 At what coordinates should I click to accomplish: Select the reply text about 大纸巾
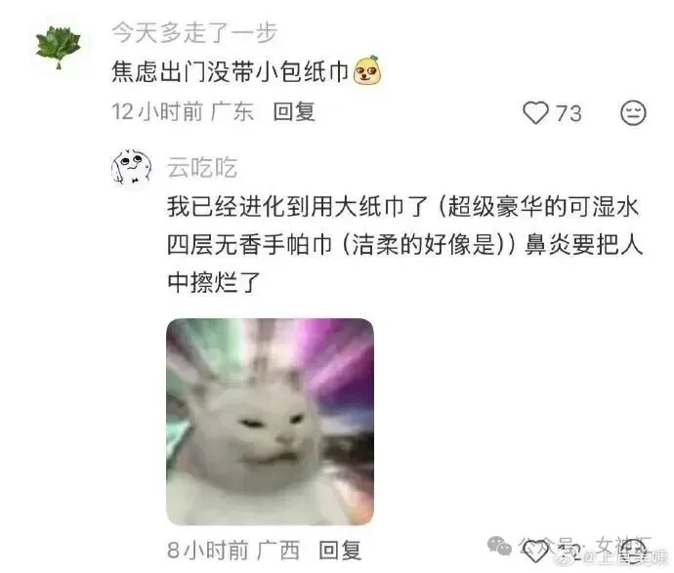tap(404, 244)
